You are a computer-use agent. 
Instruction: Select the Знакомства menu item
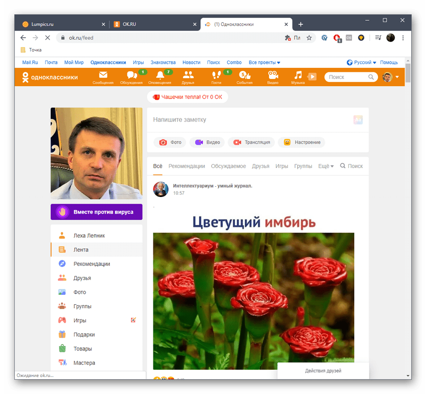point(163,62)
